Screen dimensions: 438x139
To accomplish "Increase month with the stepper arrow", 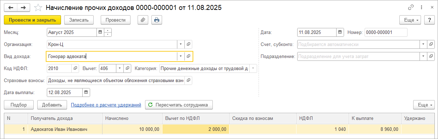I will pyautogui.click(x=108, y=30).
